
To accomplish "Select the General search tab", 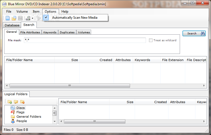I will (12, 32).
